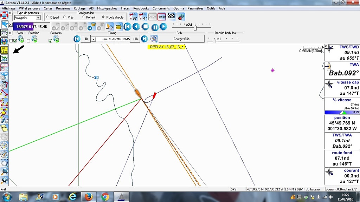
Task: Toggle the second checked Vent checkbox
Action: coord(15,41)
